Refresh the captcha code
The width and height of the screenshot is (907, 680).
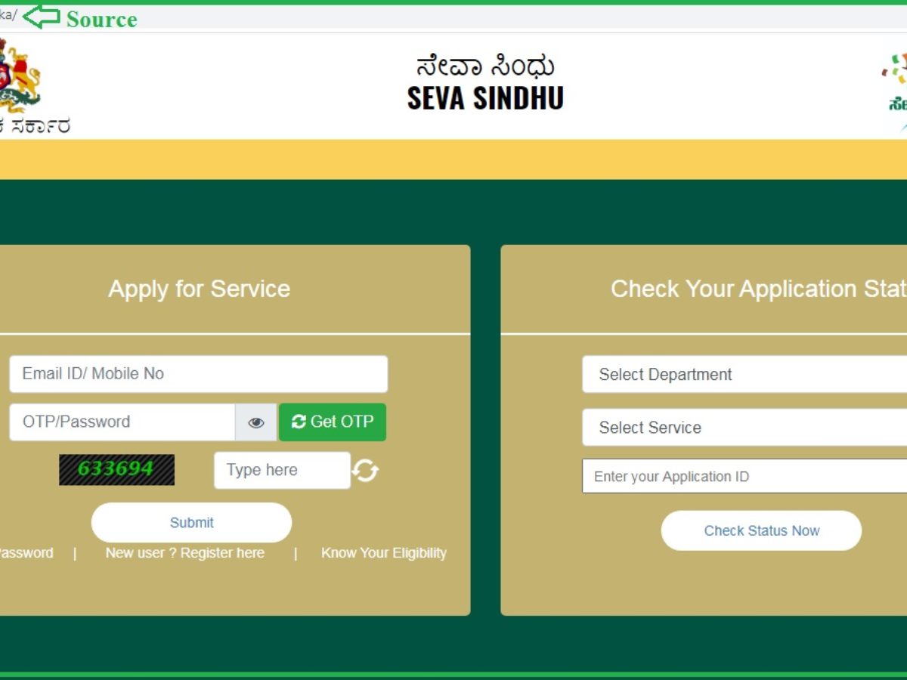pyautogui.click(x=365, y=471)
